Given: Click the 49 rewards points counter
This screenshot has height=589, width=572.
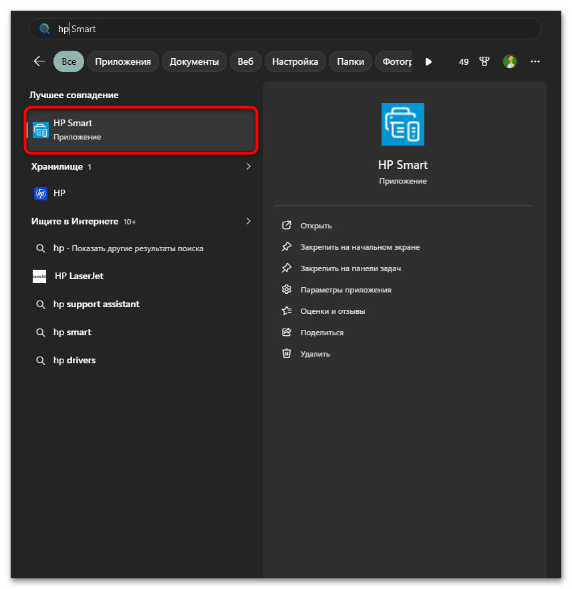Looking at the screenshot, I should tap(464, 61).
